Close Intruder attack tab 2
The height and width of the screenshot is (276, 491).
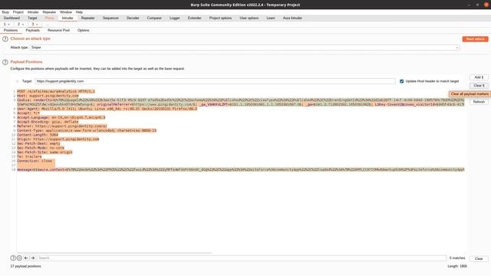[x=23, y=25]
